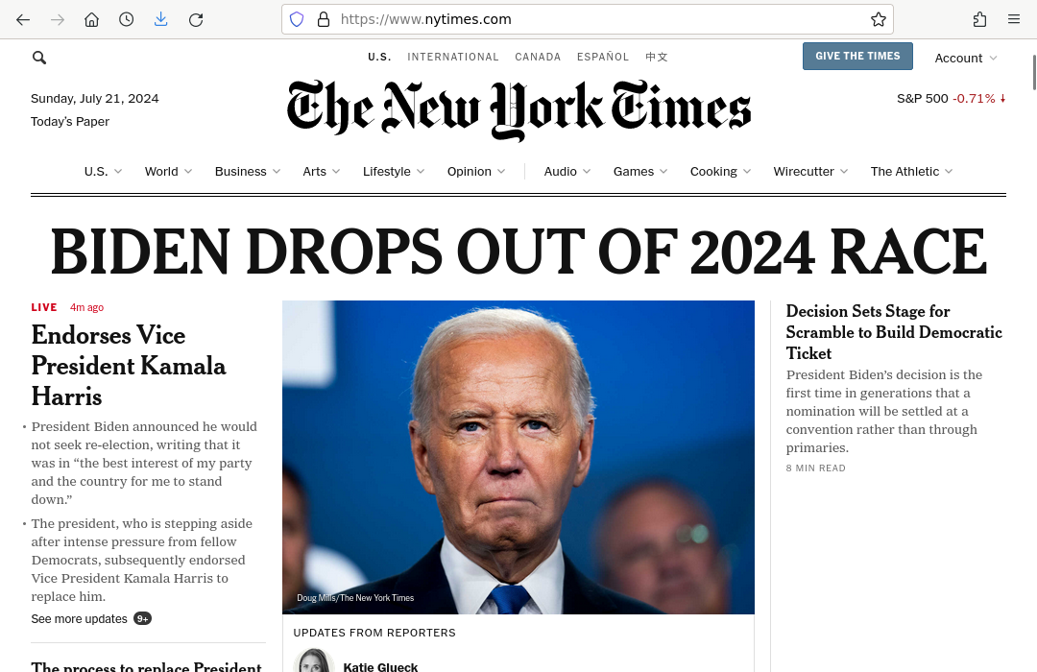Image resolution: width=1037 pixels, height=672 pixels.
Task: Click the page vertical scrollbar thumb
Action: point(1034,73)
